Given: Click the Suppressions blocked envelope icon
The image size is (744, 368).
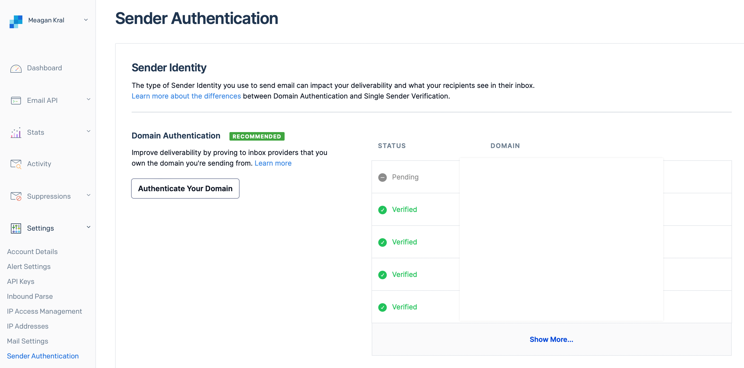Looking at the screenshot, I should [16, 196].
